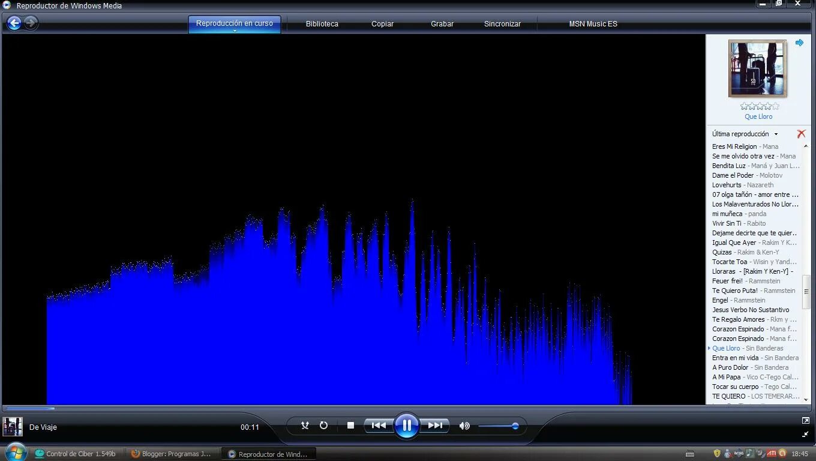Select mi muñeca by panda
This screenshot has height=461, width=816.
756,214
